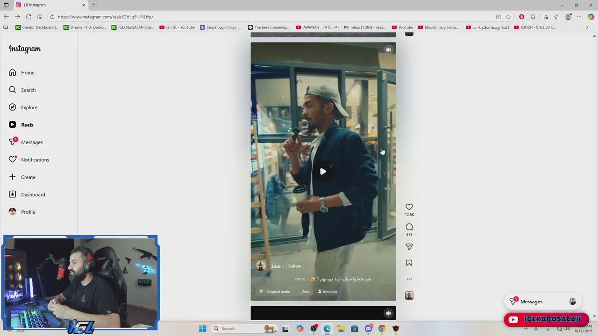Click the browser back arrow
Viewport: 598px width, 336px height.
pyautogui.click(x=6, y=17)
